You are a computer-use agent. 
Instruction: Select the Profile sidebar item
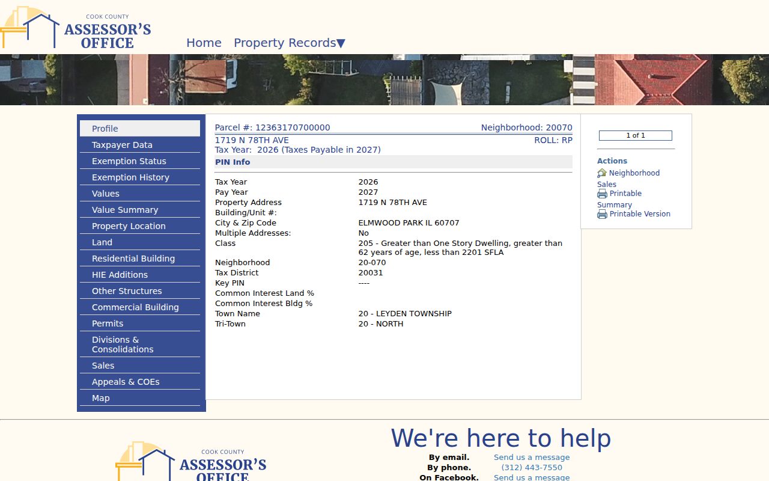pyautogui.click(x=140, y=129)
